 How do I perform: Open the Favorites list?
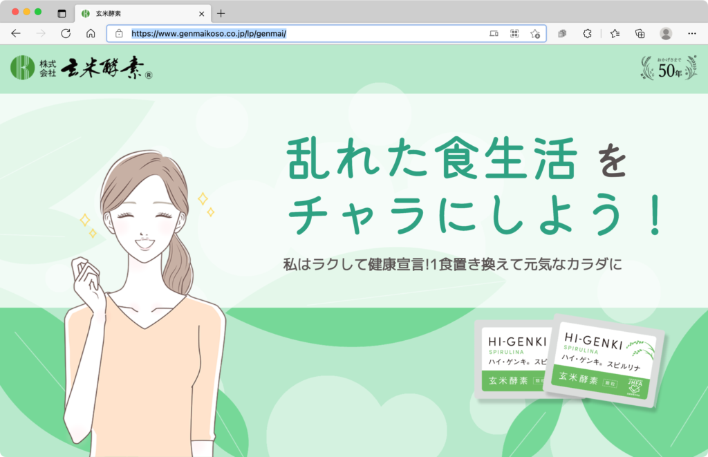pos(615,33)
